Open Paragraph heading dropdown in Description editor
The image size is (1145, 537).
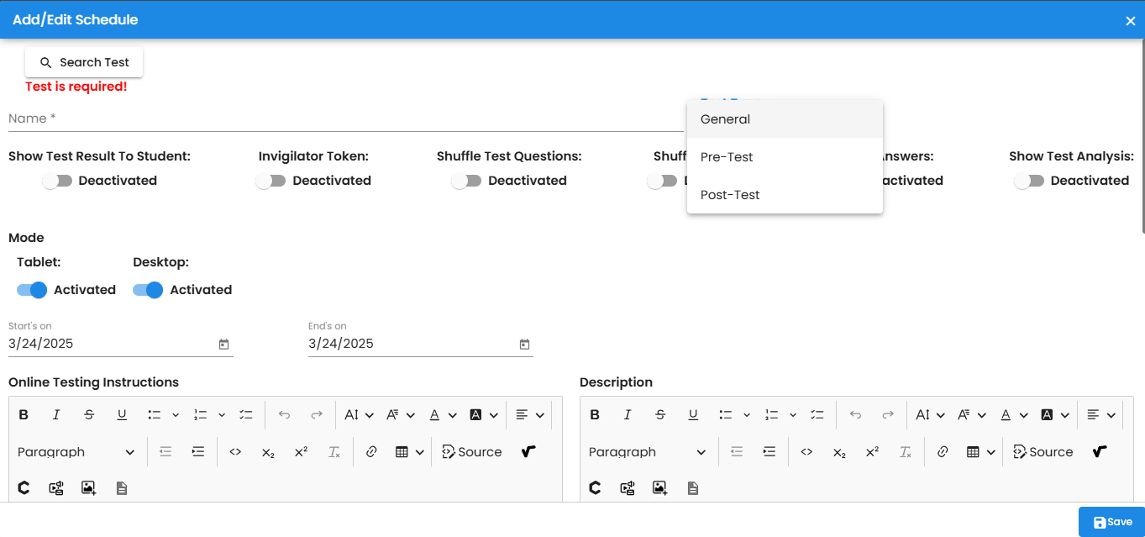click(647, 452)
